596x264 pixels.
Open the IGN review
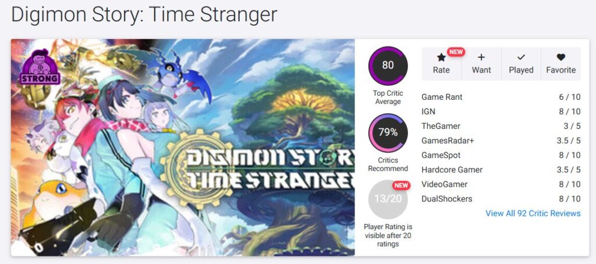point(428,111)
